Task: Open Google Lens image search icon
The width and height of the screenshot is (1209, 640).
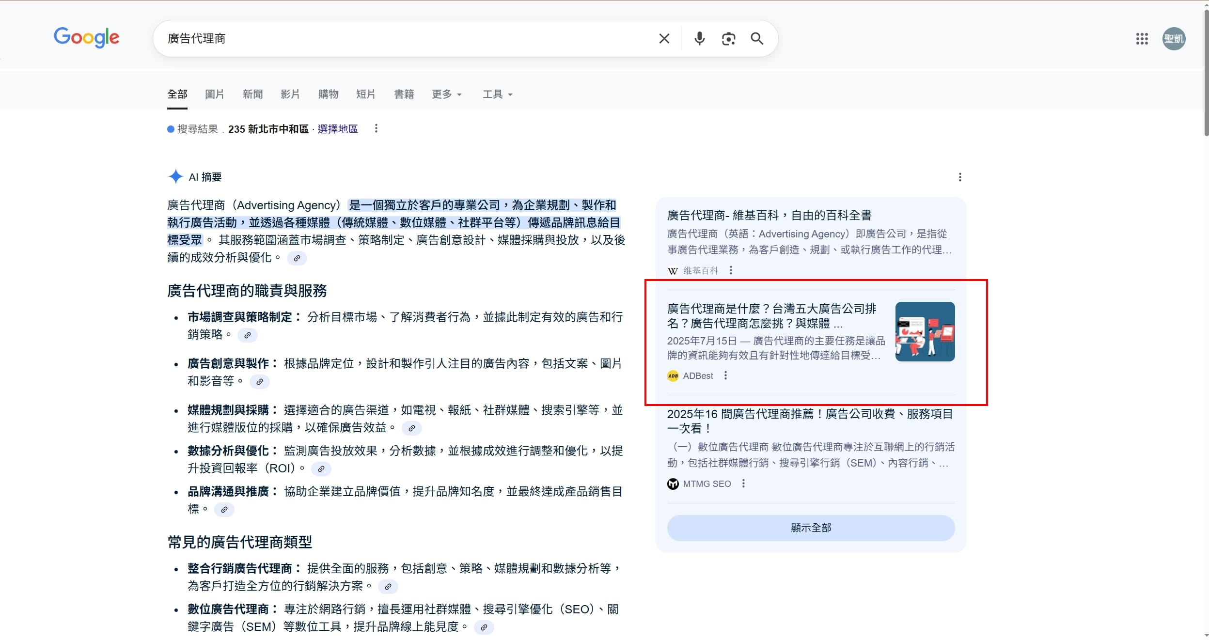Action: [x=728, y=39]
